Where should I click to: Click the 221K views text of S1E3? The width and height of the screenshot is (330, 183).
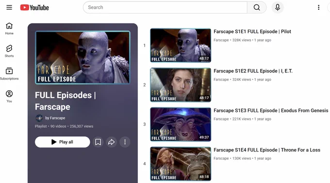(242, 119)
